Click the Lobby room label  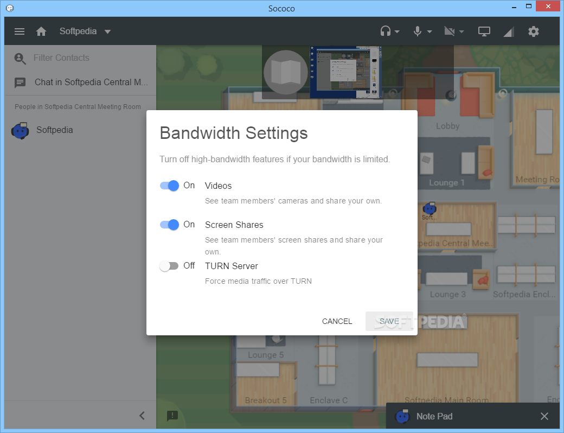pyautogui.click(x=448, y=126)
